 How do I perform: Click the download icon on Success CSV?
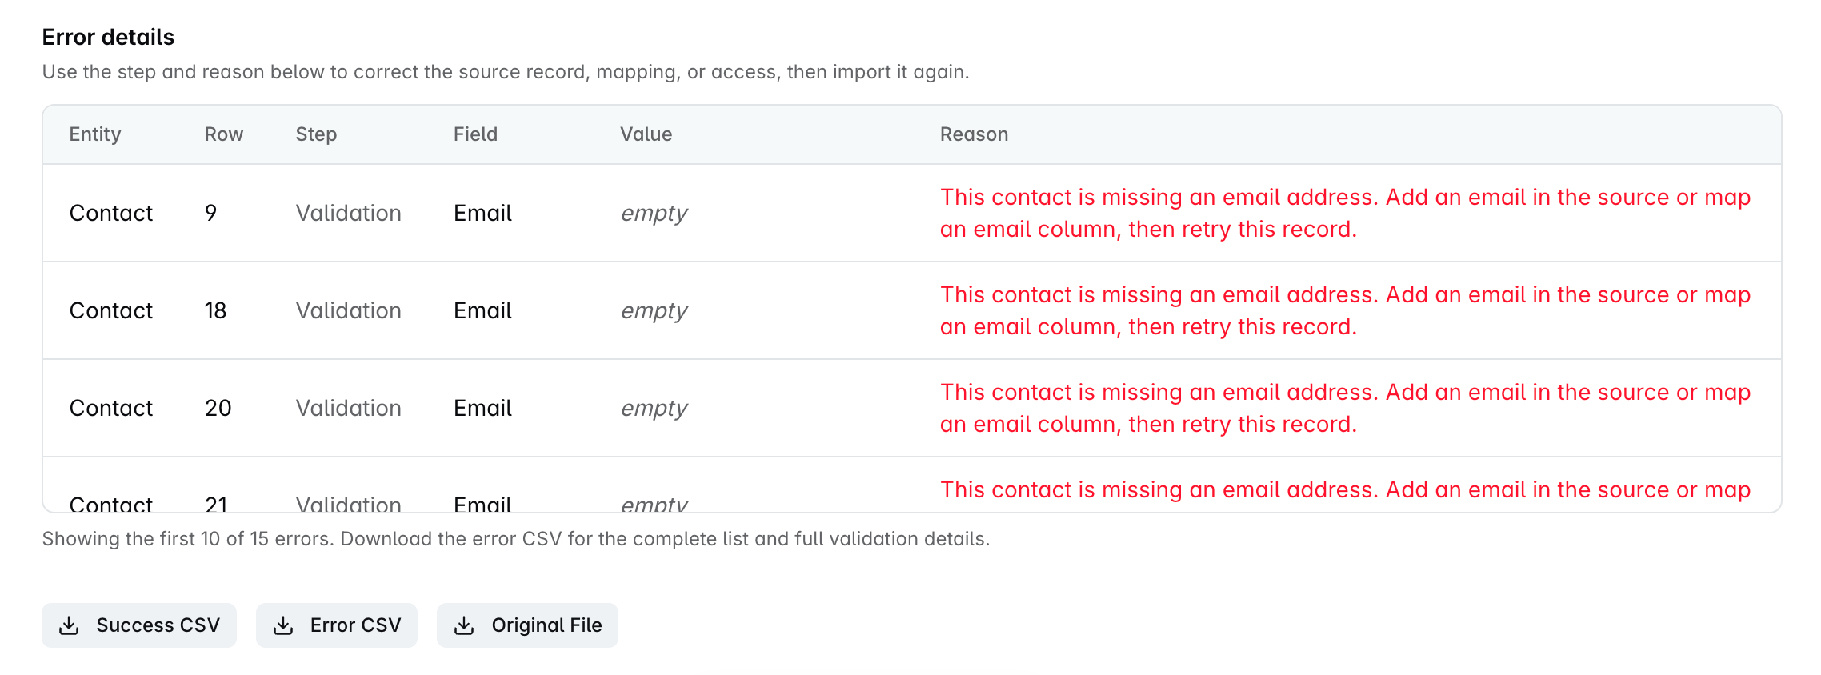coord(70,625)
